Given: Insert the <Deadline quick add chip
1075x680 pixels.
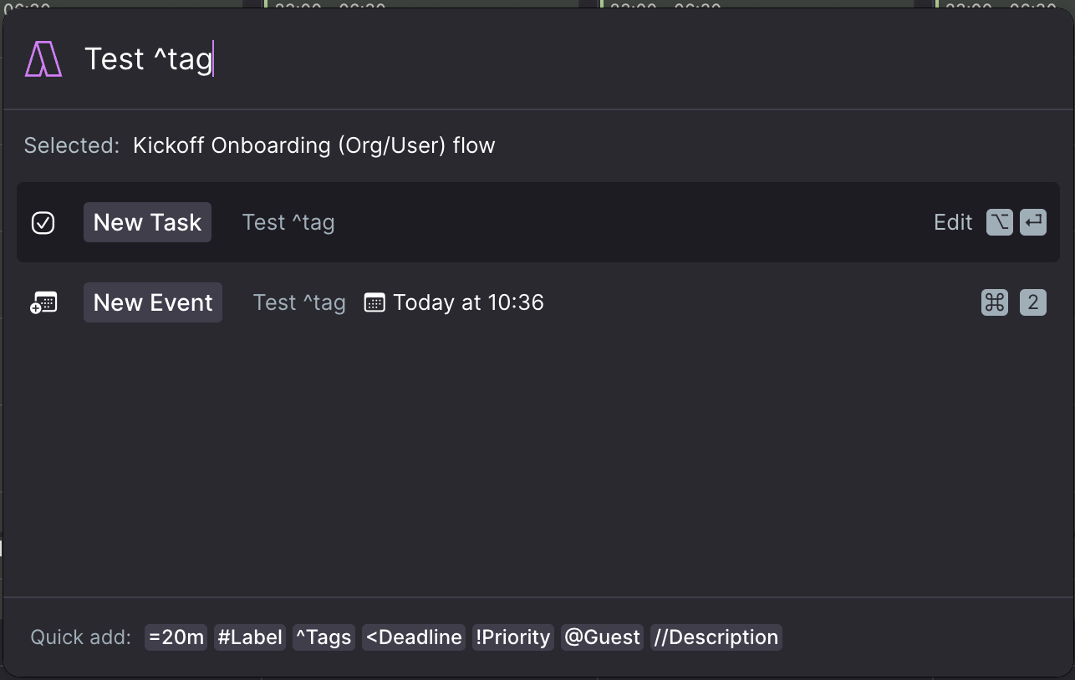Looking at the screenshot, I should coord(414,637).
